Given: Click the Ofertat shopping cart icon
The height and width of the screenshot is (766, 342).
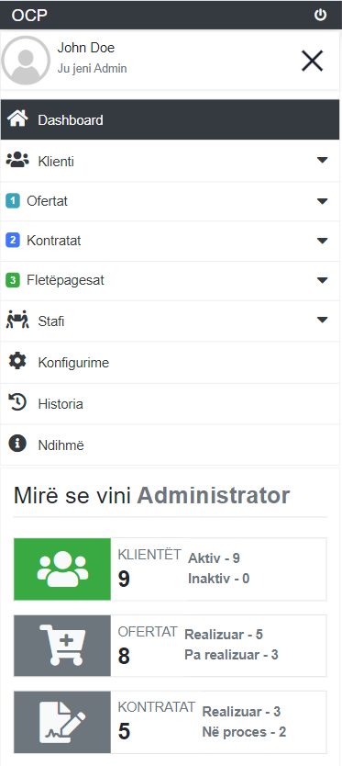Looking at the screenshot, I should [x=62, y=646].
